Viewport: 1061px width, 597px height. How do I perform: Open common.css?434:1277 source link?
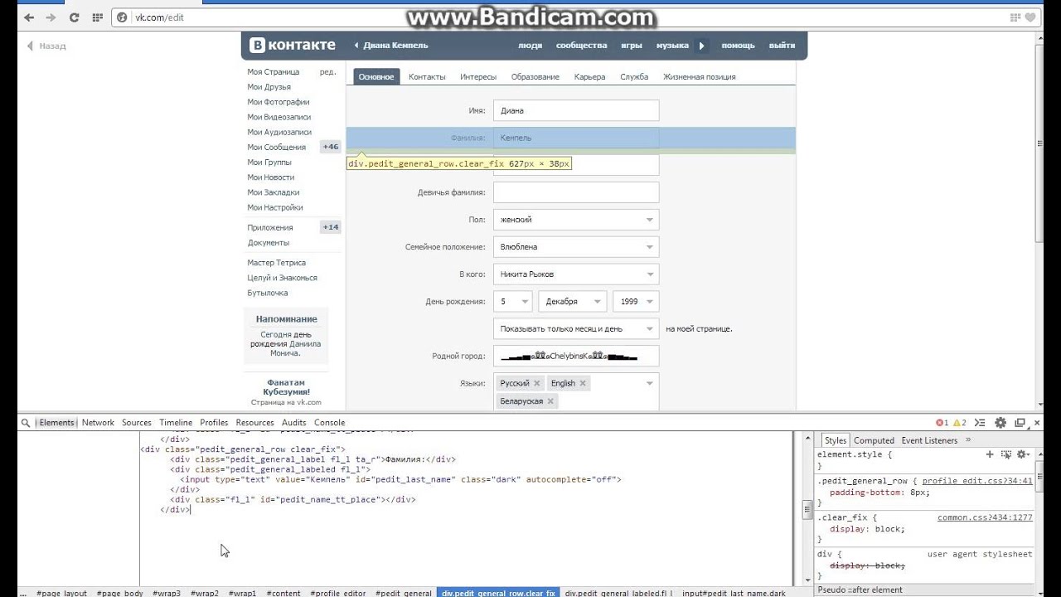point(985,517)
